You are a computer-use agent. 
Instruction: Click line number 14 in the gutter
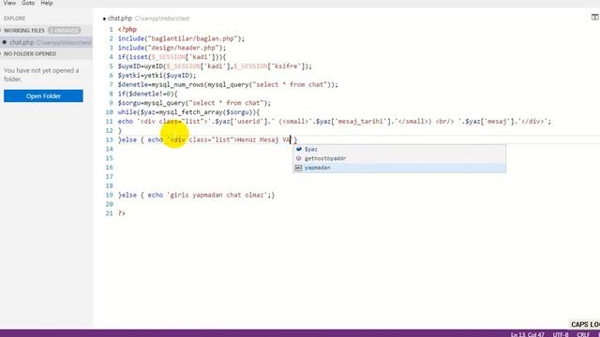110,149
